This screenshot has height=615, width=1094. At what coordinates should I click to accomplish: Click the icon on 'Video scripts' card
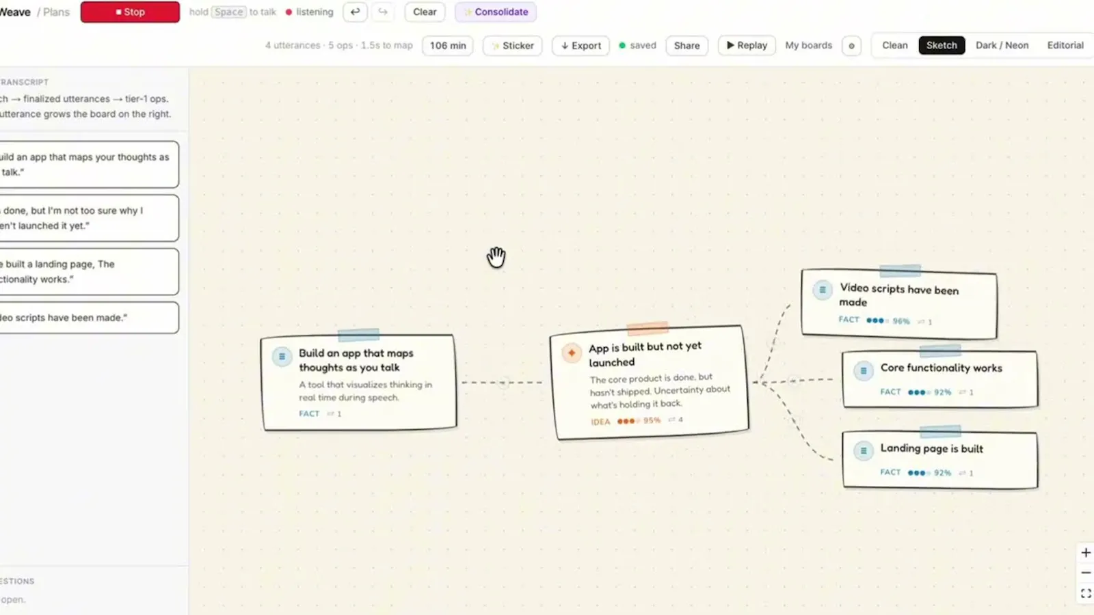point(823,290)
